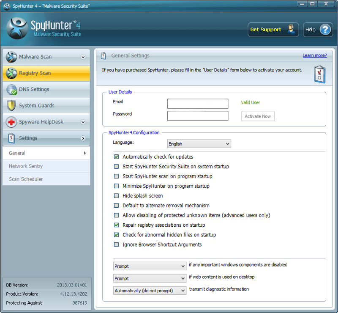Expand the Malware Scan section chevron
Viewport: 338px width, 313px height.
pos(83,57)
